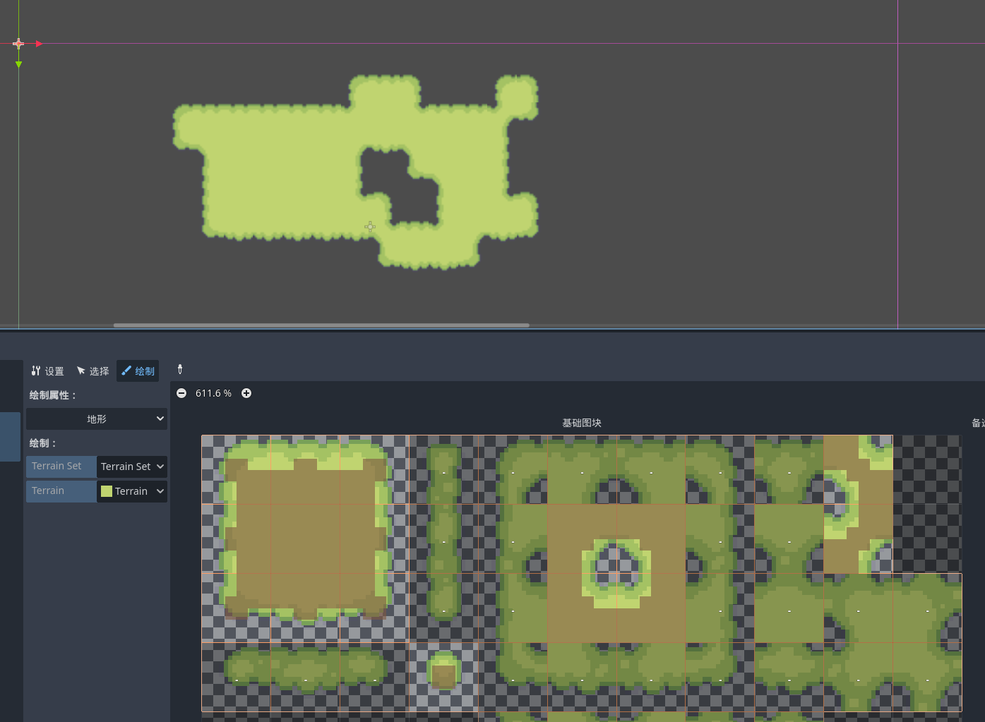The width and height of the screenshot is (985, 722).
Task: Click the viewport horizontal scrollbar
Action: [321, 325]
